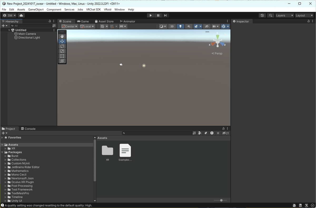Viewport: 316px width, 208px height.
Task: Open the Hierarchy panel three-dot menu
Action: (x=54, y=21)
